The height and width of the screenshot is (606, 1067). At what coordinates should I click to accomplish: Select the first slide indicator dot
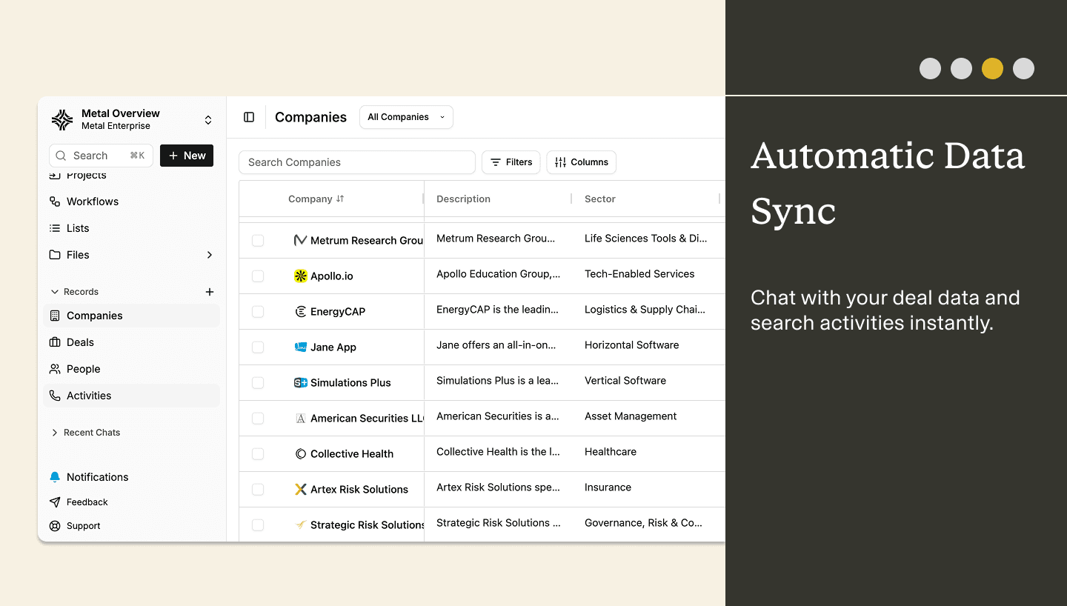[930, 69]
